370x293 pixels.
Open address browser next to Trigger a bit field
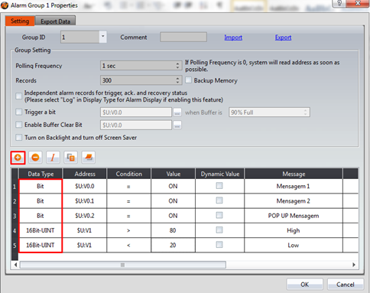(177, 112)
